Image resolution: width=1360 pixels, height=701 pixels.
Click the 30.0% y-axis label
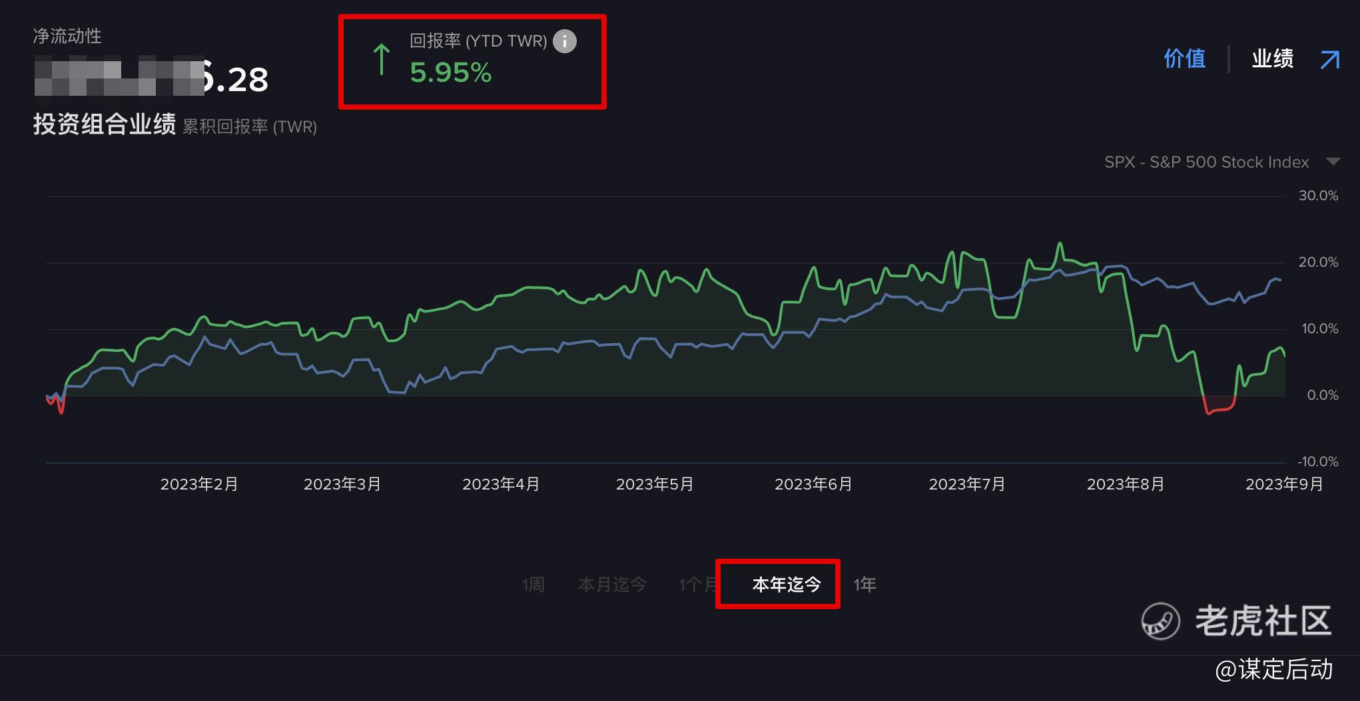point(1318,196)
